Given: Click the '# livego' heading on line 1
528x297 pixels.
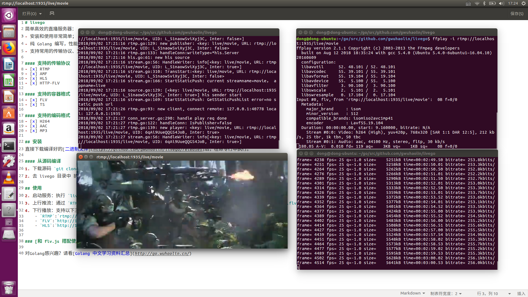Looking at the screenshot, I should (35, 23).
